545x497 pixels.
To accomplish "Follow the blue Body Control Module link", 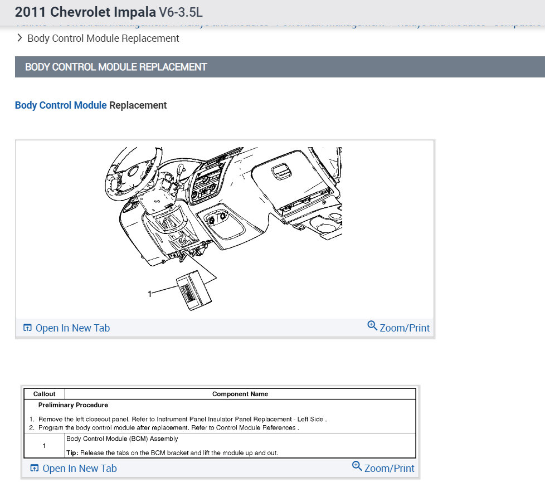I will pos(61,105).
